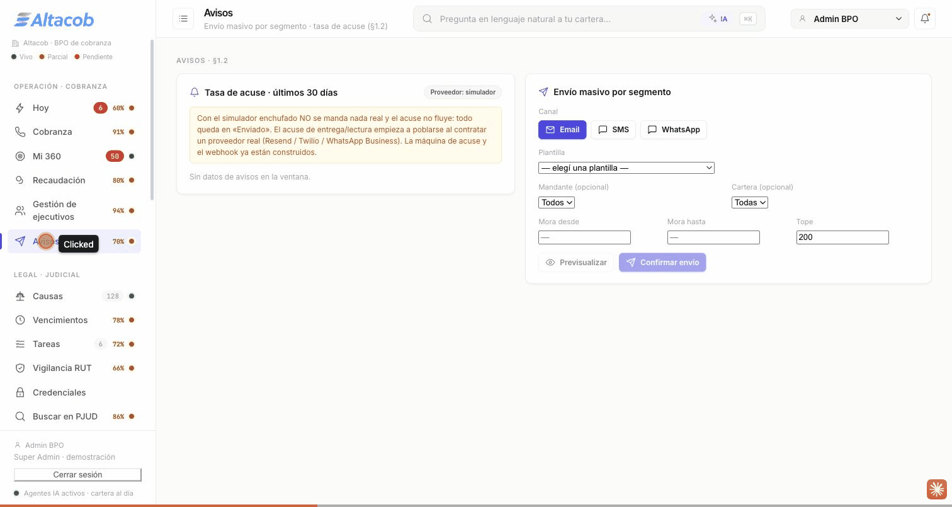Open Mi 360 sidebar item
Image resolution: width=952 pixels, height=507 pixels.
tap(74, 156)
